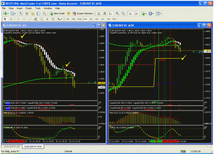The image size is (214, 154).
Task: Switch to the EURUSDFXF,M5 bottom tab
Action: [x=12, y=147]
